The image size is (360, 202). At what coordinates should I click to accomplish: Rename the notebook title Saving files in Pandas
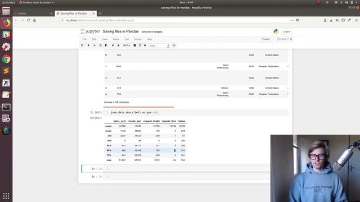click(121, 31)
